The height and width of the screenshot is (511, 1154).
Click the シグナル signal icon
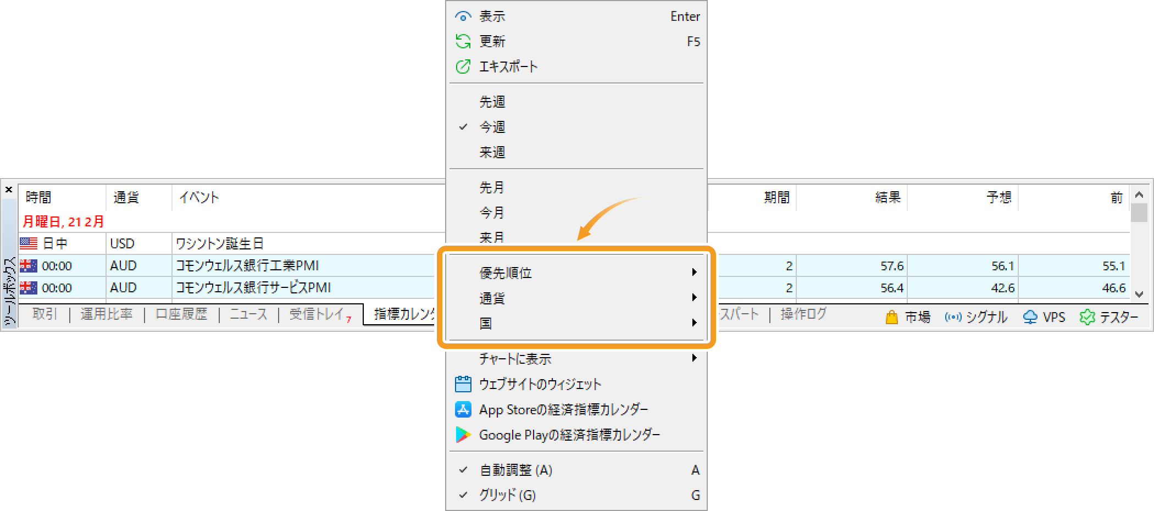click(953, 317)
